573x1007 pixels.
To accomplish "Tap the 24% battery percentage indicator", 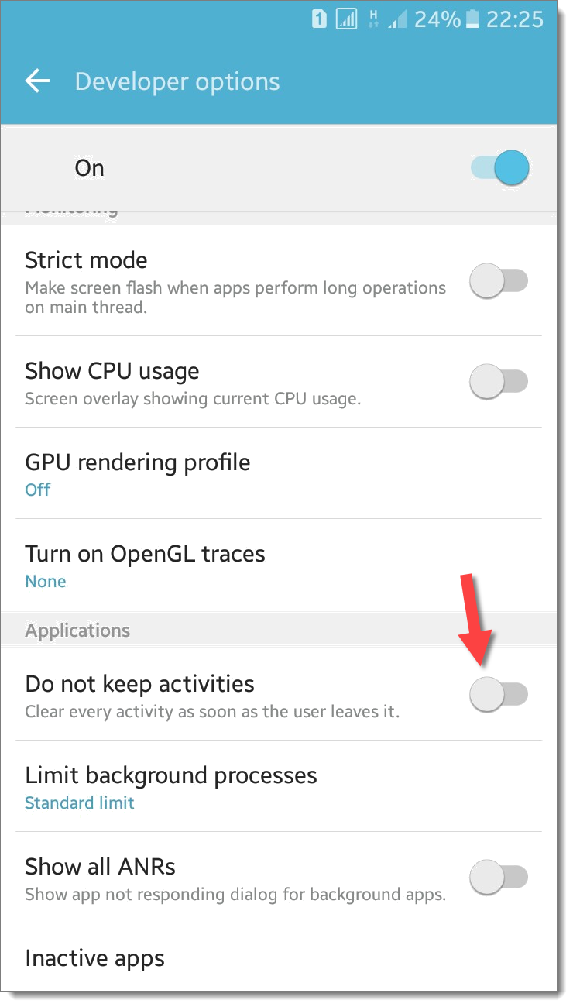I will (x=437, y=19).
